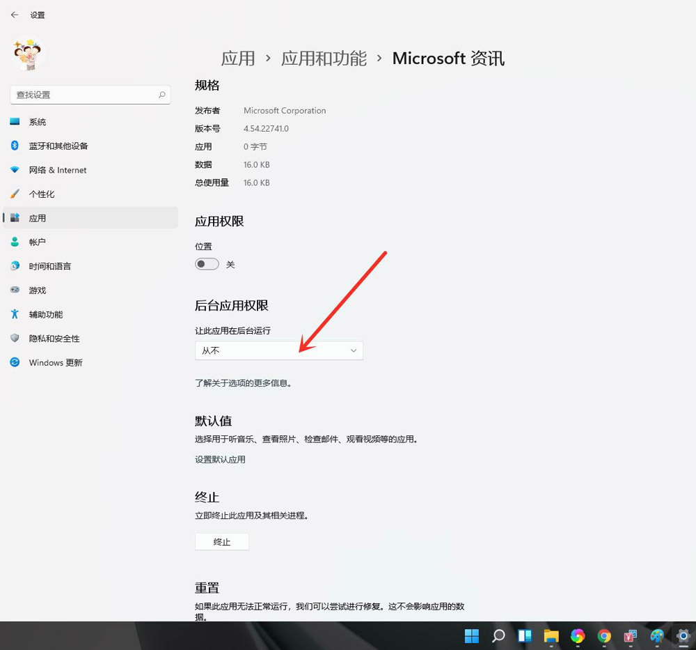The height and width of the screenshot is (650, 696).
Task: Click the 个性化 paintbrush icon
Action: pos(15,194)
